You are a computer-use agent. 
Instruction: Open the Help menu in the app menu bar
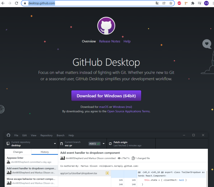click(71, 135)
